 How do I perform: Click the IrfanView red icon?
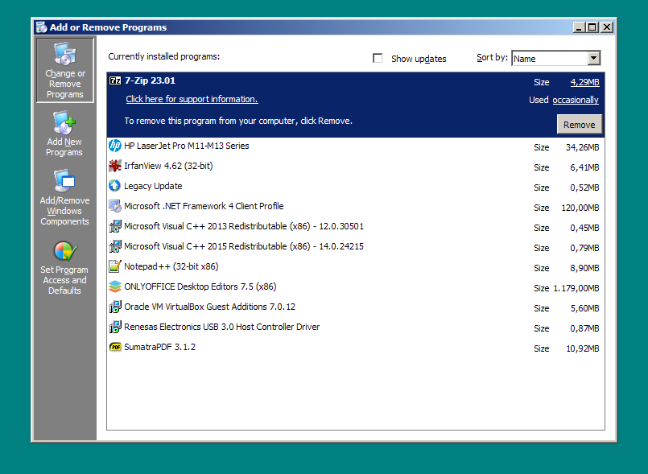click(115, 167)
